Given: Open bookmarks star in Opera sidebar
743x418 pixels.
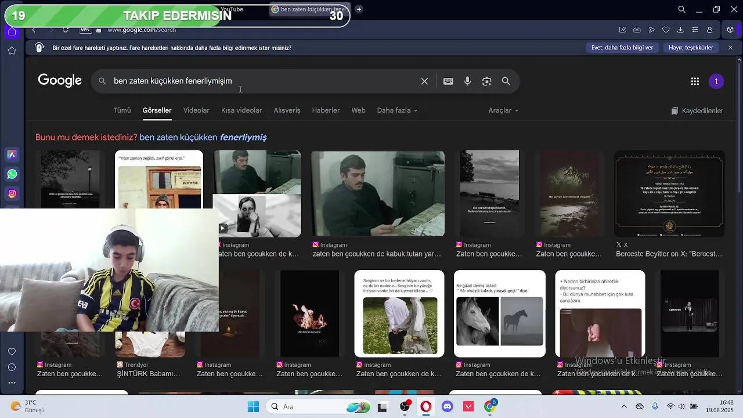Looking at the screenshot, I should 12,51.
